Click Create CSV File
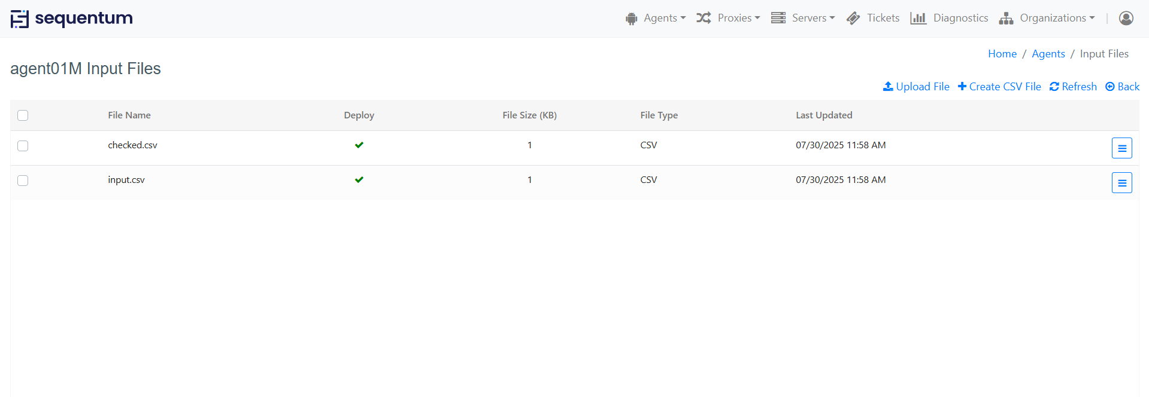The width and height of the screenshot is (1149, 397). click(x=999, y=87)
